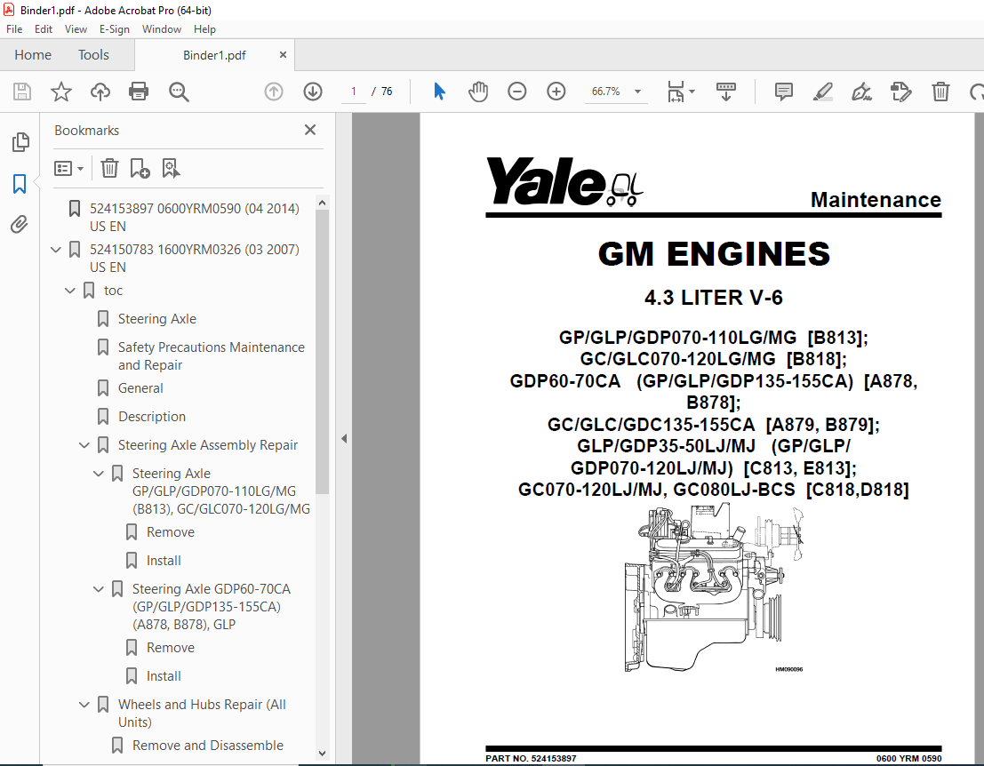Open the Edit menu
Image resolution: width=984 pixels, height=766 pixels.
point(44,28)
